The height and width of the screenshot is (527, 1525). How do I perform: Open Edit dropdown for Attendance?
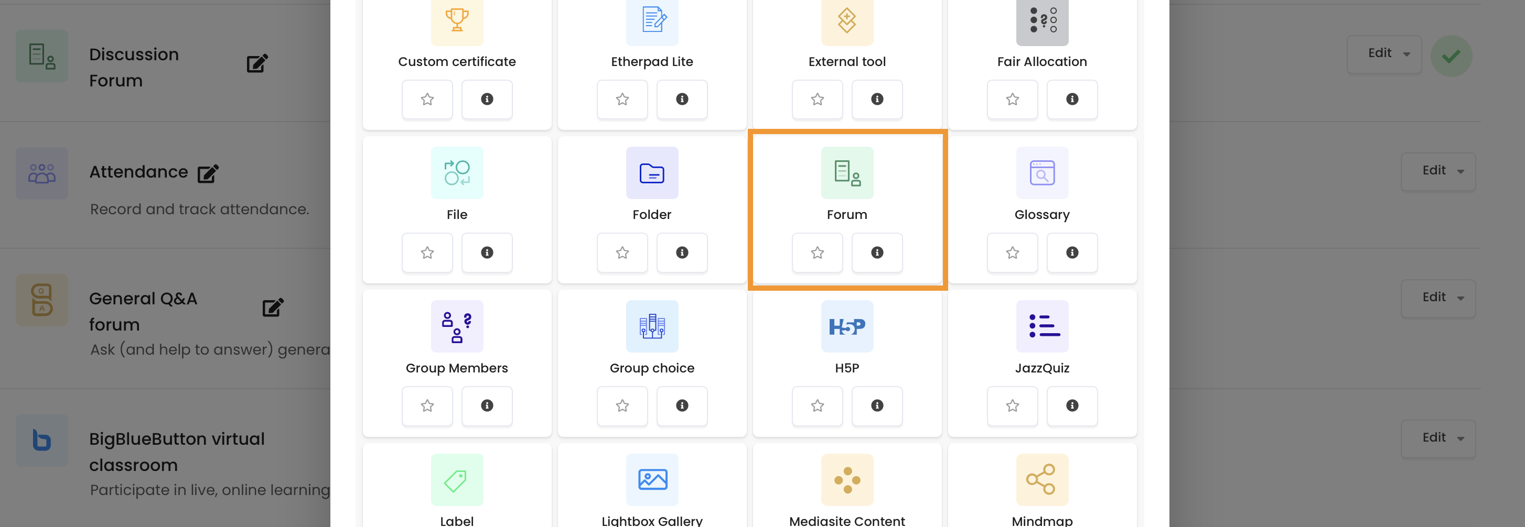(1438, 171)
